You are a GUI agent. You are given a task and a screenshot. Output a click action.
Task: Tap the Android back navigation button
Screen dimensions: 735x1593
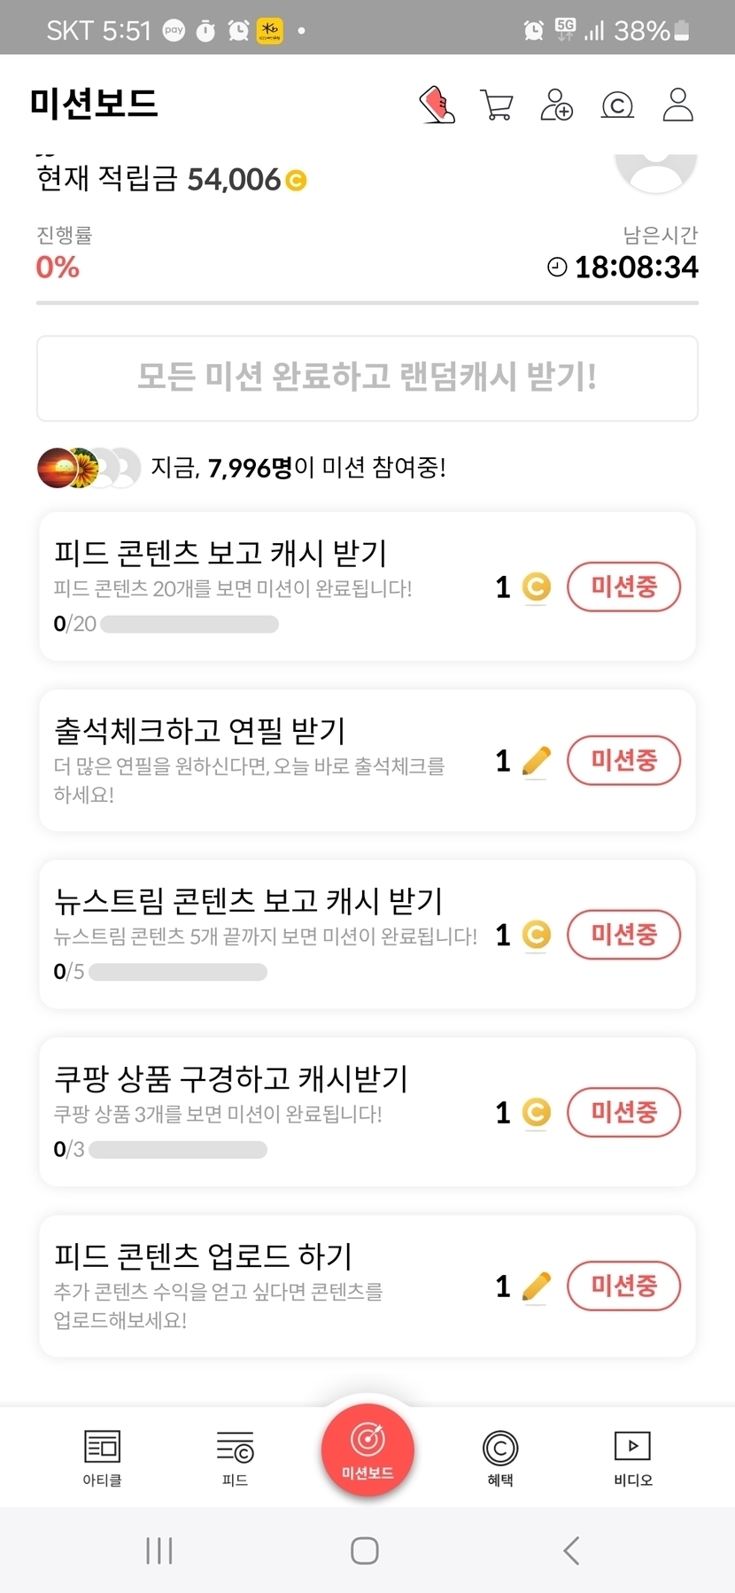tap(571, 1550)
